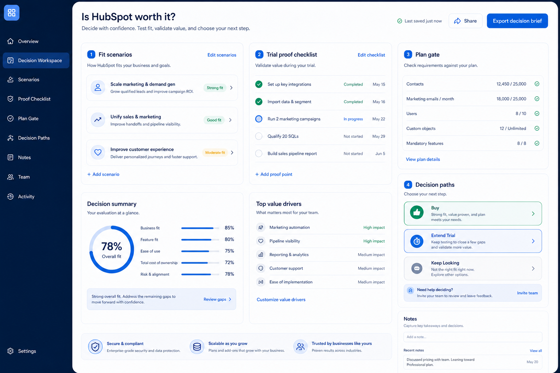Click the app grid logo icon

[12, 13]
